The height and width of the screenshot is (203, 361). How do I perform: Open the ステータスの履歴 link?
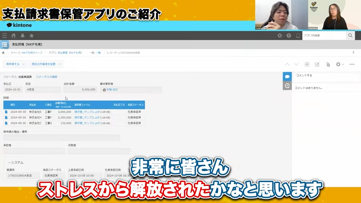[46, 77]
